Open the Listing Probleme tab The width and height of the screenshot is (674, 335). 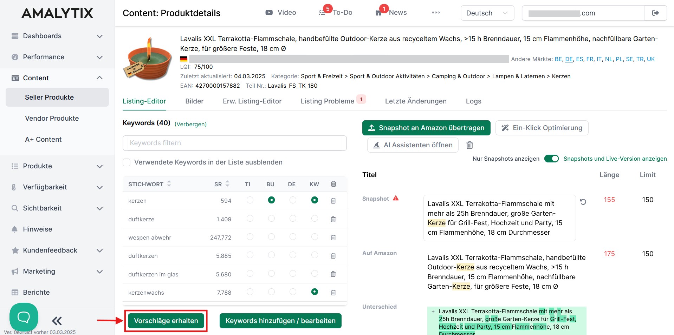tap(327, 101)
